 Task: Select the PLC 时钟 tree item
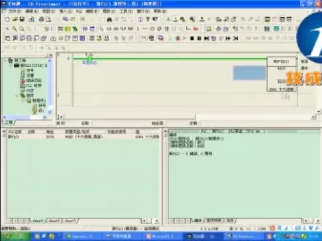point(33,85)
